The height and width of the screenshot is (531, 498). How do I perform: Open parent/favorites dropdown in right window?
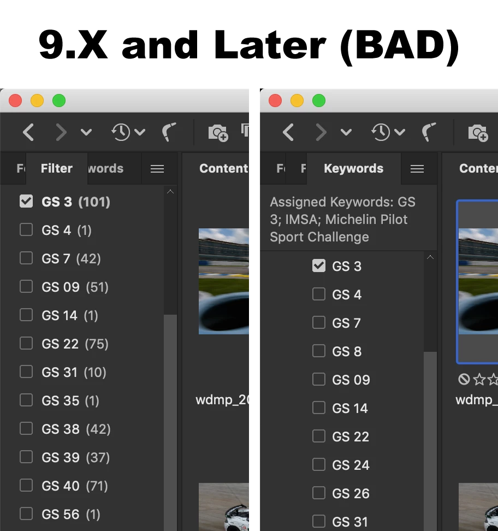click(x=346, y=132)
